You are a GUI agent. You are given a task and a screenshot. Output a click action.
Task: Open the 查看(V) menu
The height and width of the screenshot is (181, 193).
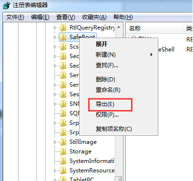65,17
